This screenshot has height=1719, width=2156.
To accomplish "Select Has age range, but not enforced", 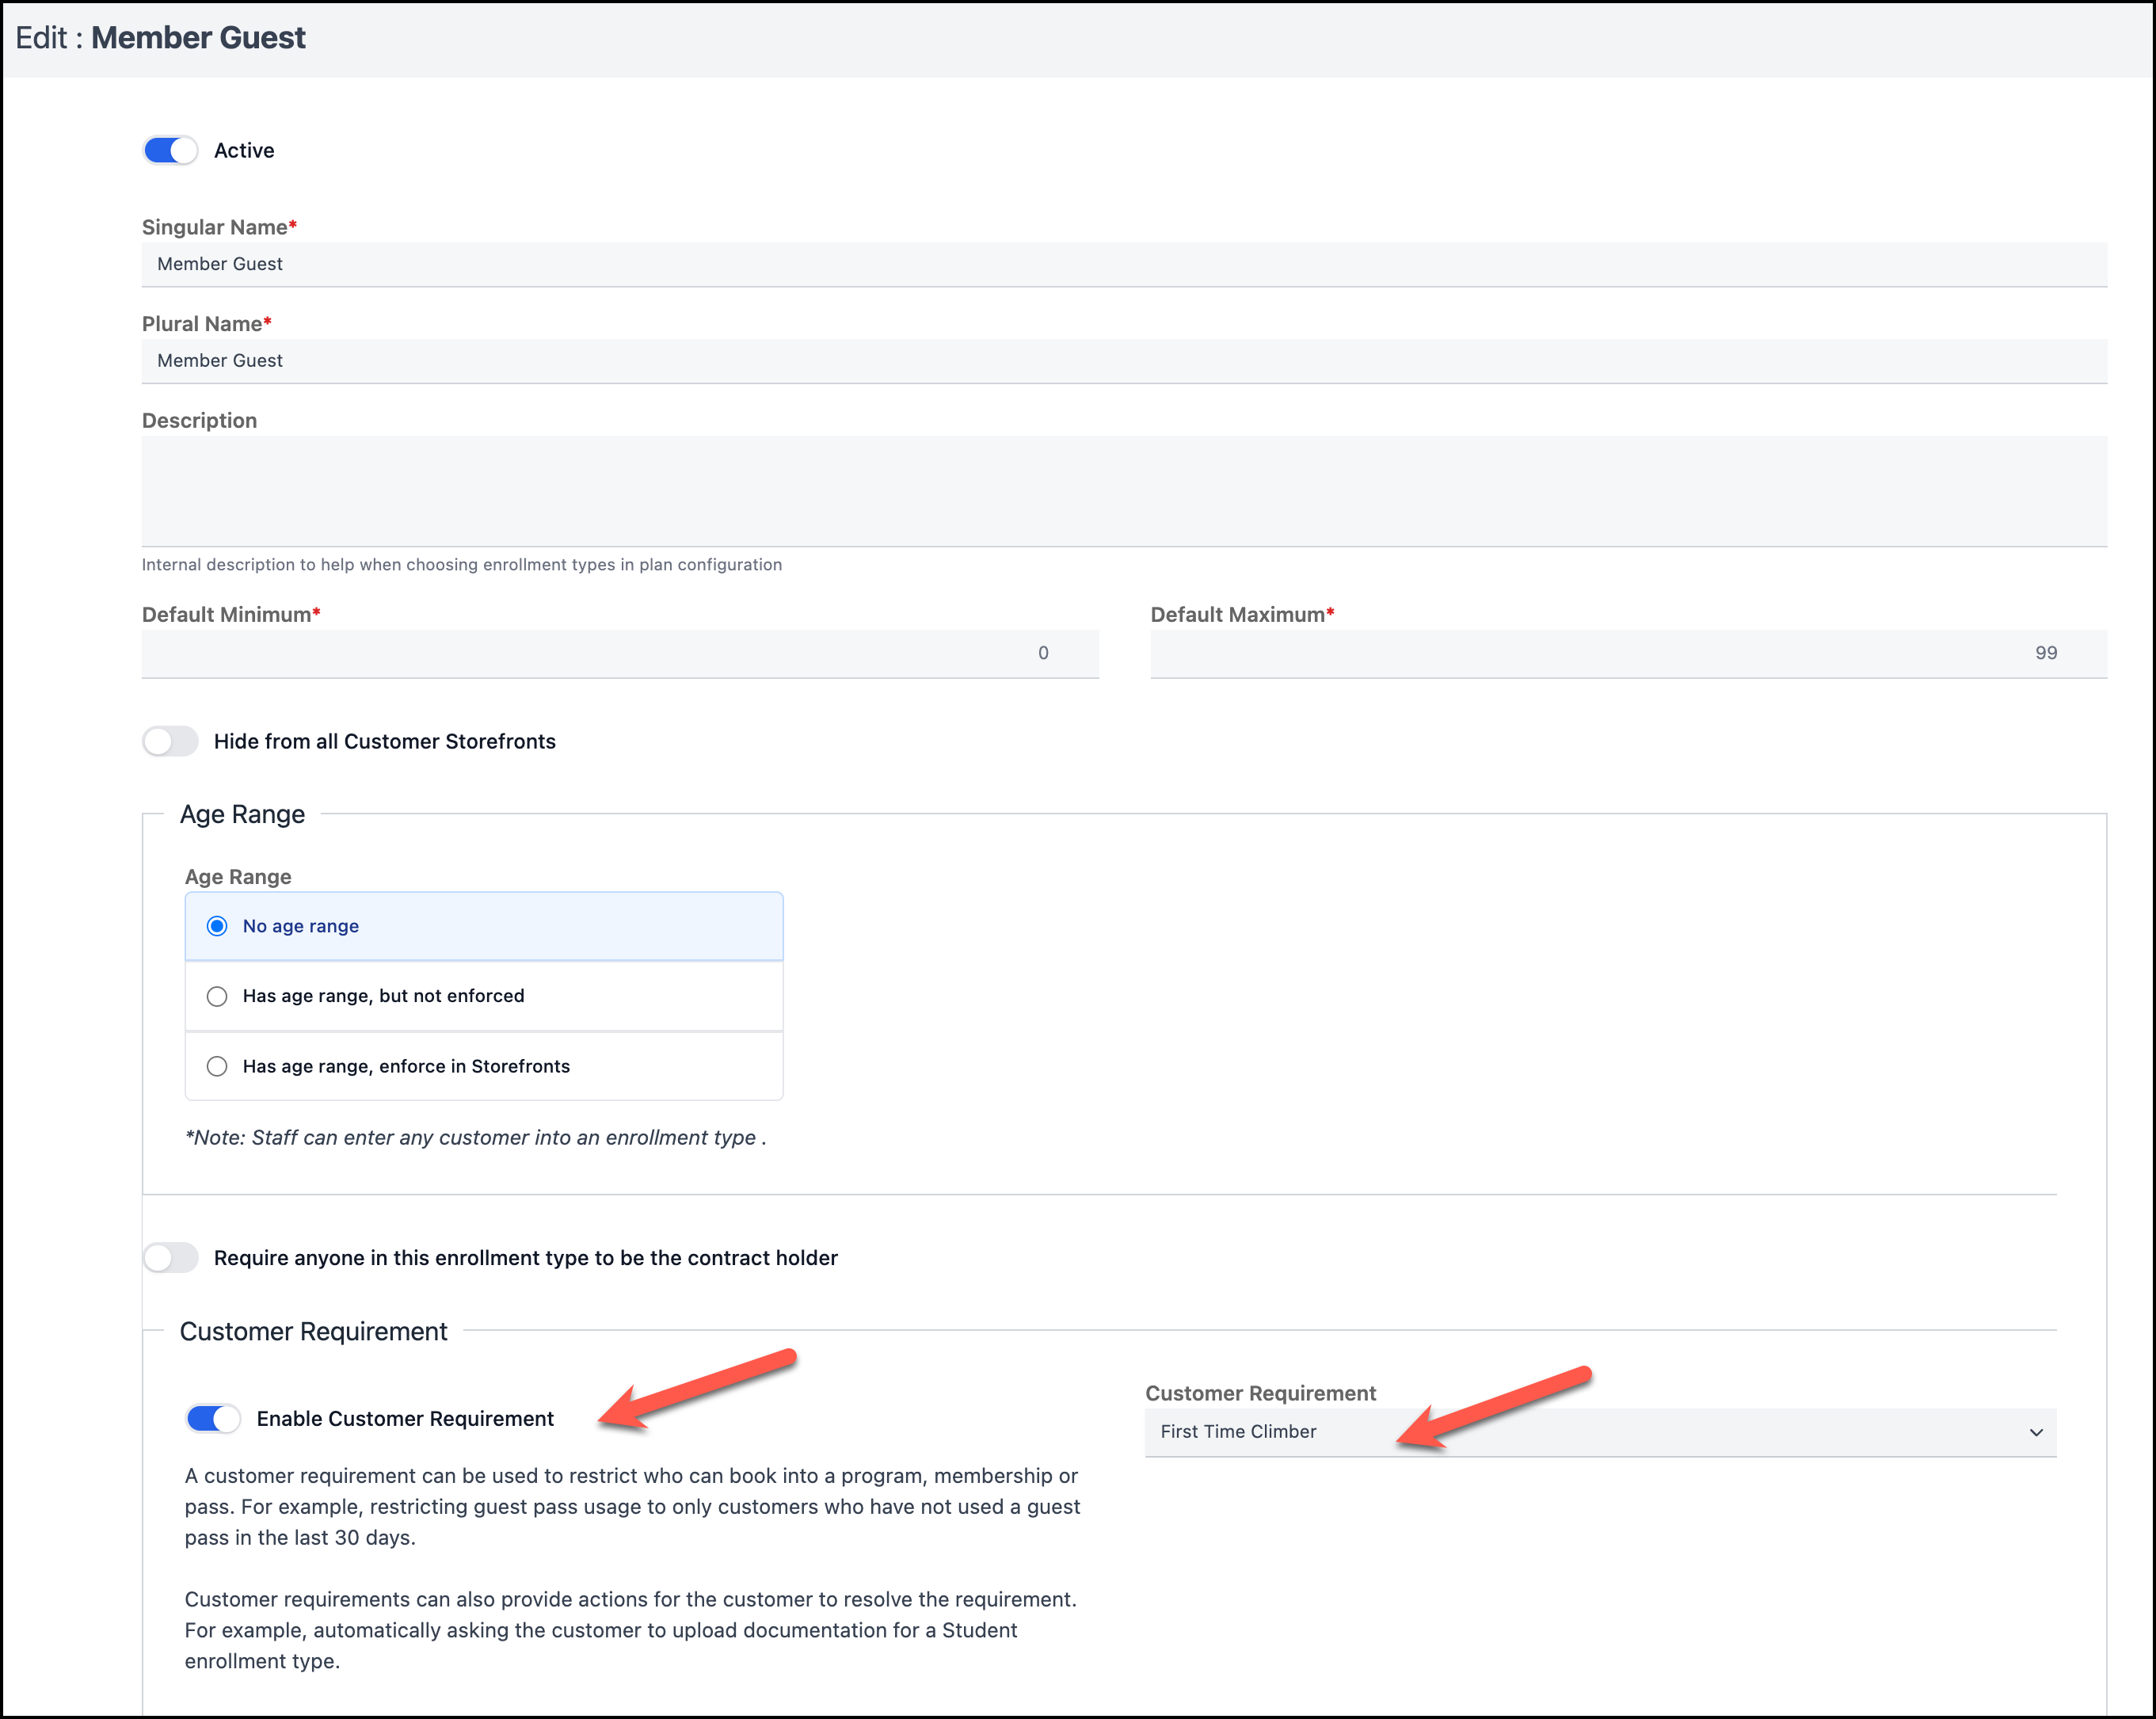I will tap(217, 996).
